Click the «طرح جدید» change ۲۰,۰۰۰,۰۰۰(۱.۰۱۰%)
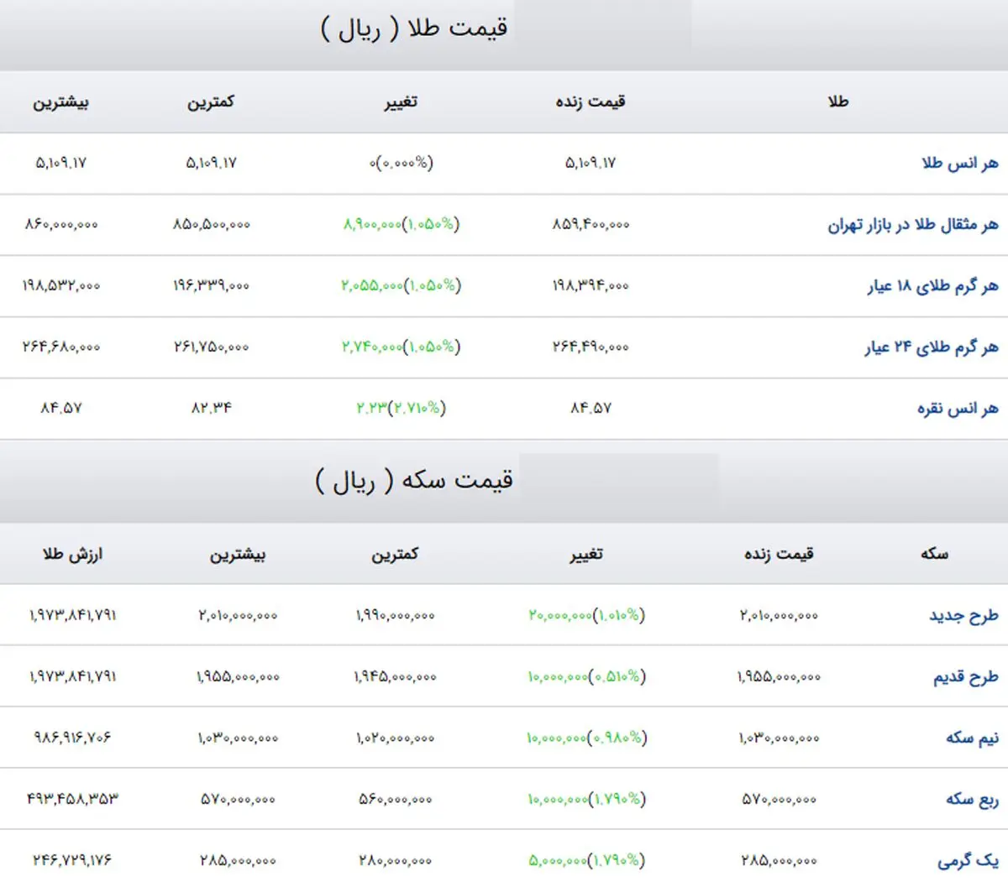 (x=586, y=615)
